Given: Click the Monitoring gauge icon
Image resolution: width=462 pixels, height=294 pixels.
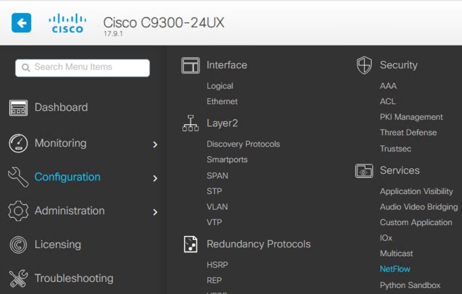Looking at the screenshot, I should click(x=18, y=143).
